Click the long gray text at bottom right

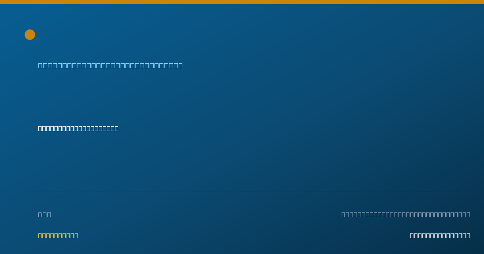(x=406, y=214)
